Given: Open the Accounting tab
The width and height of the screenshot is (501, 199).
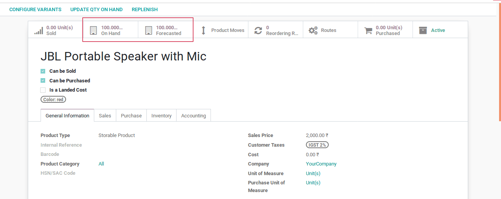Looking at the screenshot, I should pos(194,115).
